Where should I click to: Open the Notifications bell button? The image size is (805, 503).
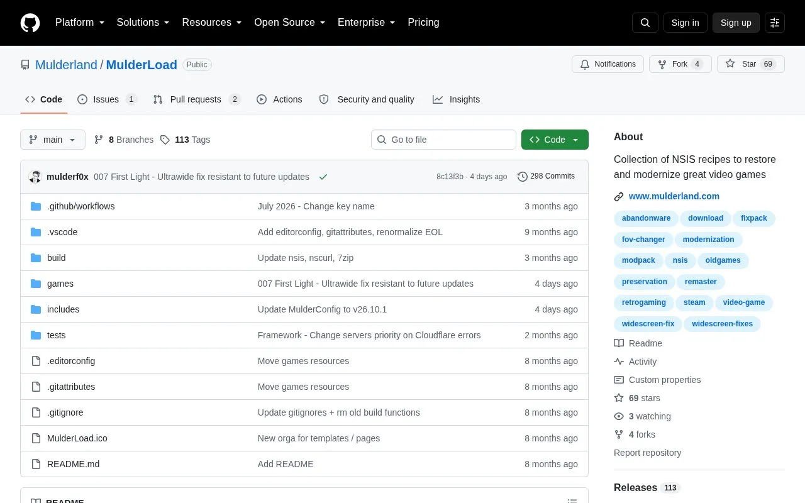pyautogui.click(x=608, y=64)
